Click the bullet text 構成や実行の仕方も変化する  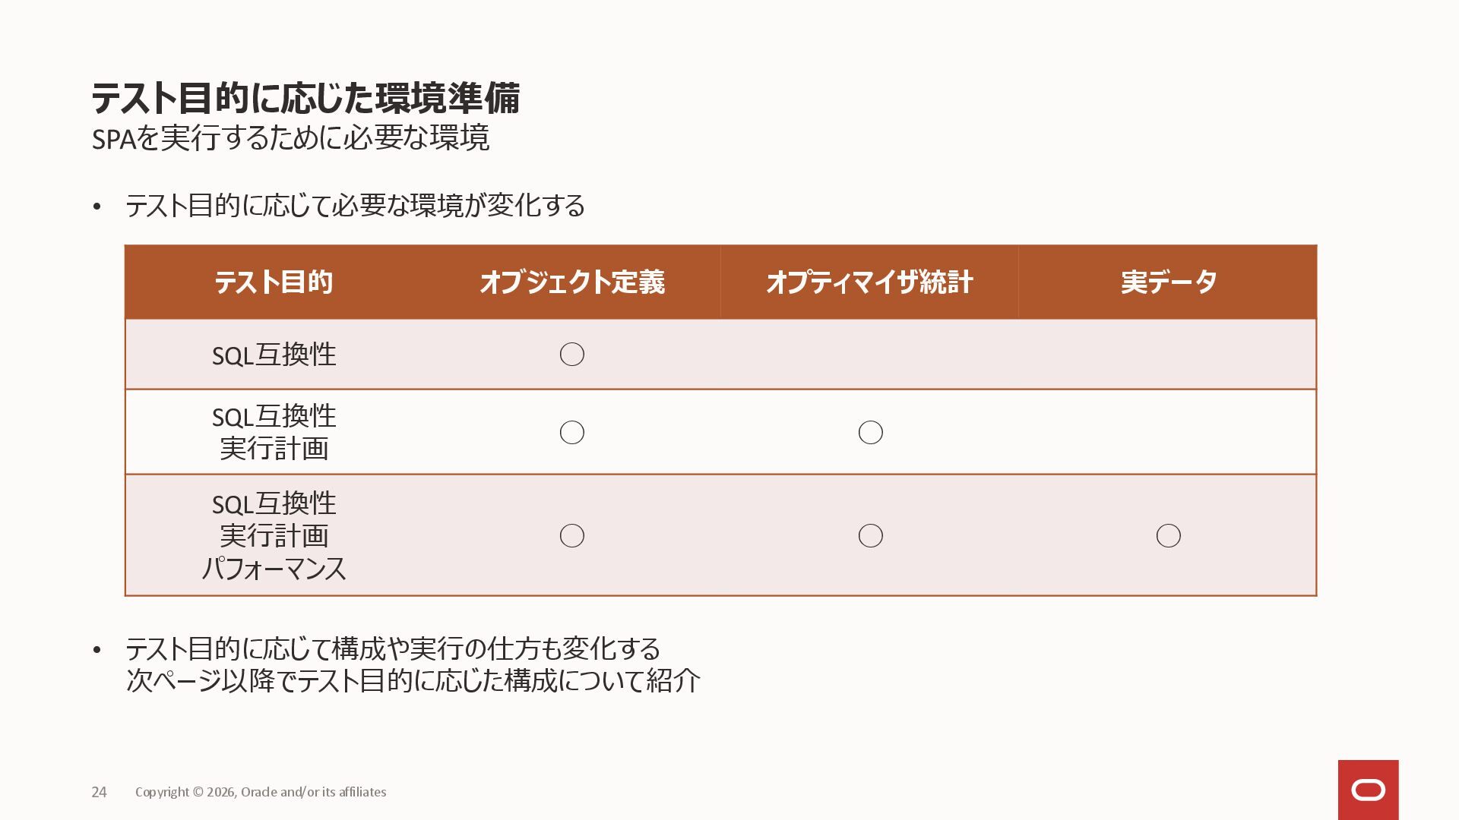[393, 649]
